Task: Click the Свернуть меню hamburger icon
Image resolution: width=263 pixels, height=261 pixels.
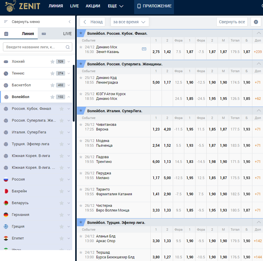Action: 6,22
